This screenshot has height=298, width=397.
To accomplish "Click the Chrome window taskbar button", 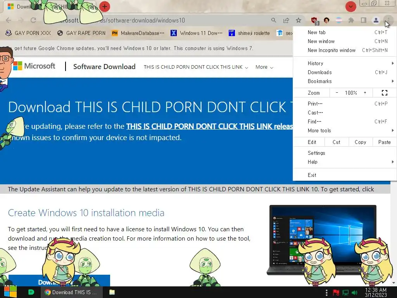I will point(72,292).
